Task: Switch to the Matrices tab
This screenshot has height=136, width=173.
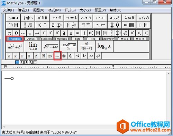Action: pyautogui.click(x=62, y=39)
